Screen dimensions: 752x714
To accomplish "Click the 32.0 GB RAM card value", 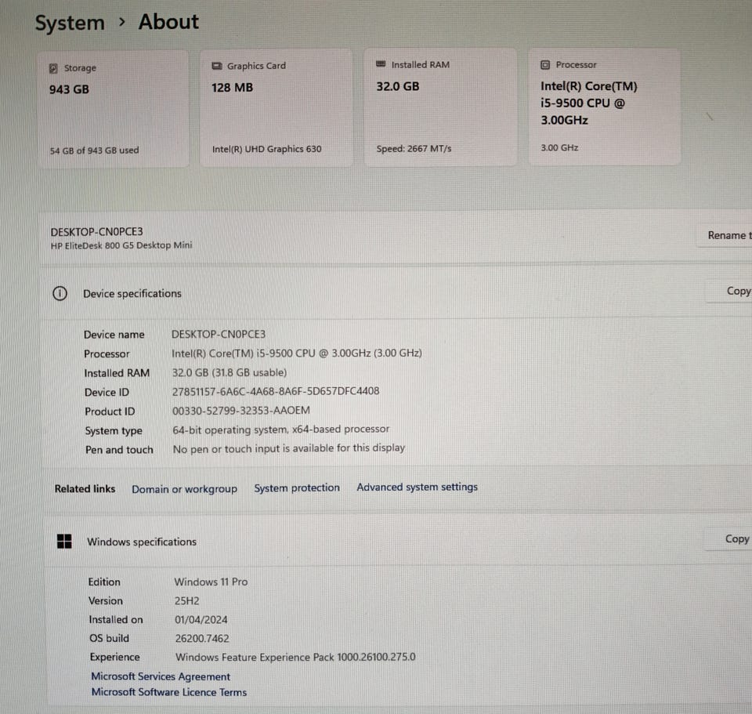I will pyautogui.click(x=398, y=86).
